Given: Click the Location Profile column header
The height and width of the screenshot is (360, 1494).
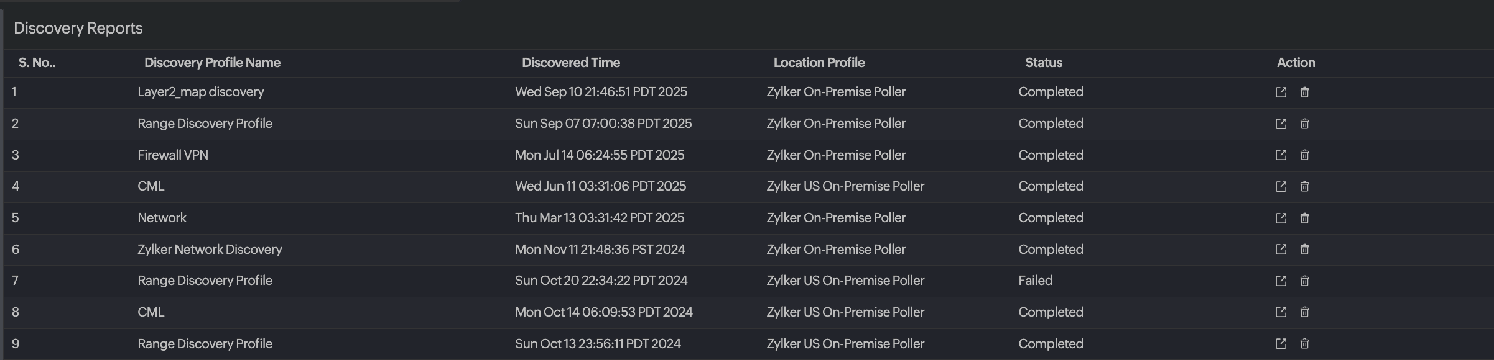Looking at the screenshot, I should [x=819, y=63].
